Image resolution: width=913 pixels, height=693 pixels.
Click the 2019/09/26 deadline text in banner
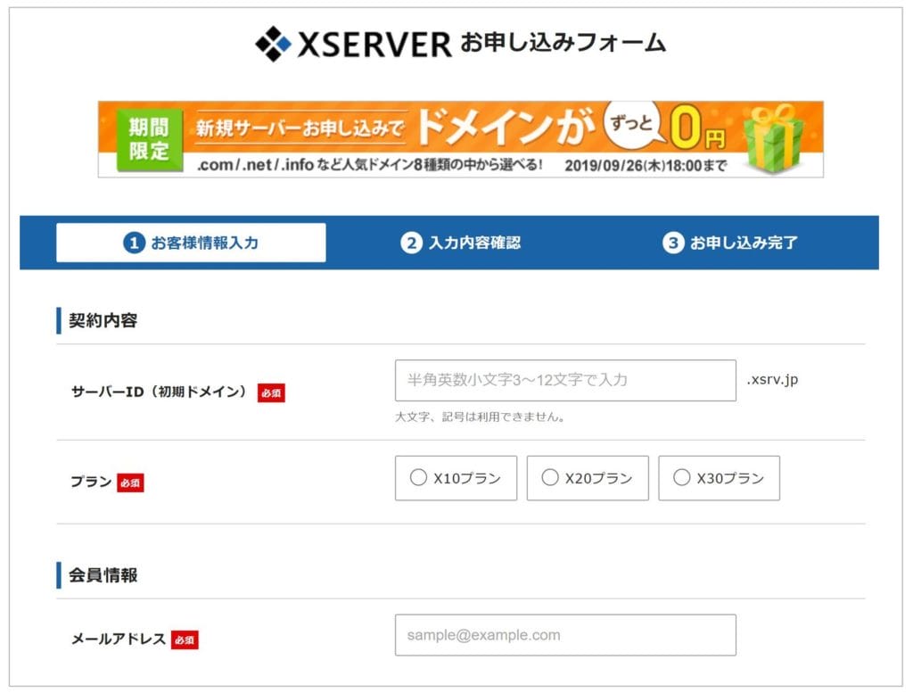(x=646, y=165)
